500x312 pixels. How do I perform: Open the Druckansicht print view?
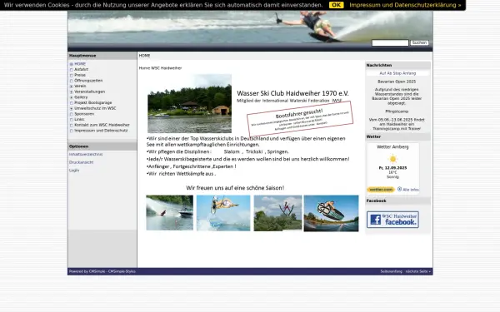pyautogui.click(x=82, y=162)
